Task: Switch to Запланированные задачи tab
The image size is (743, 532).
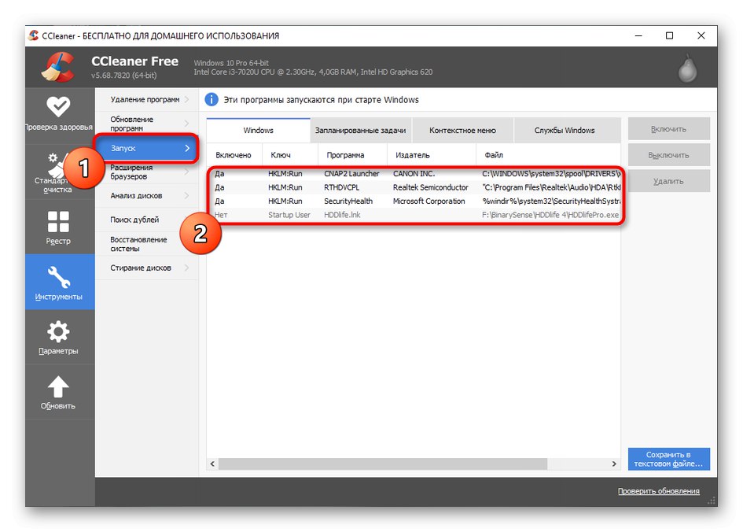Action: click(361, 131)
